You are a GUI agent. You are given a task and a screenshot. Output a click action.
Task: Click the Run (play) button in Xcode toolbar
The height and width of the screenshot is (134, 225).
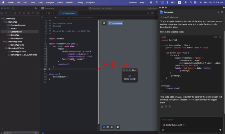point(36,8)
